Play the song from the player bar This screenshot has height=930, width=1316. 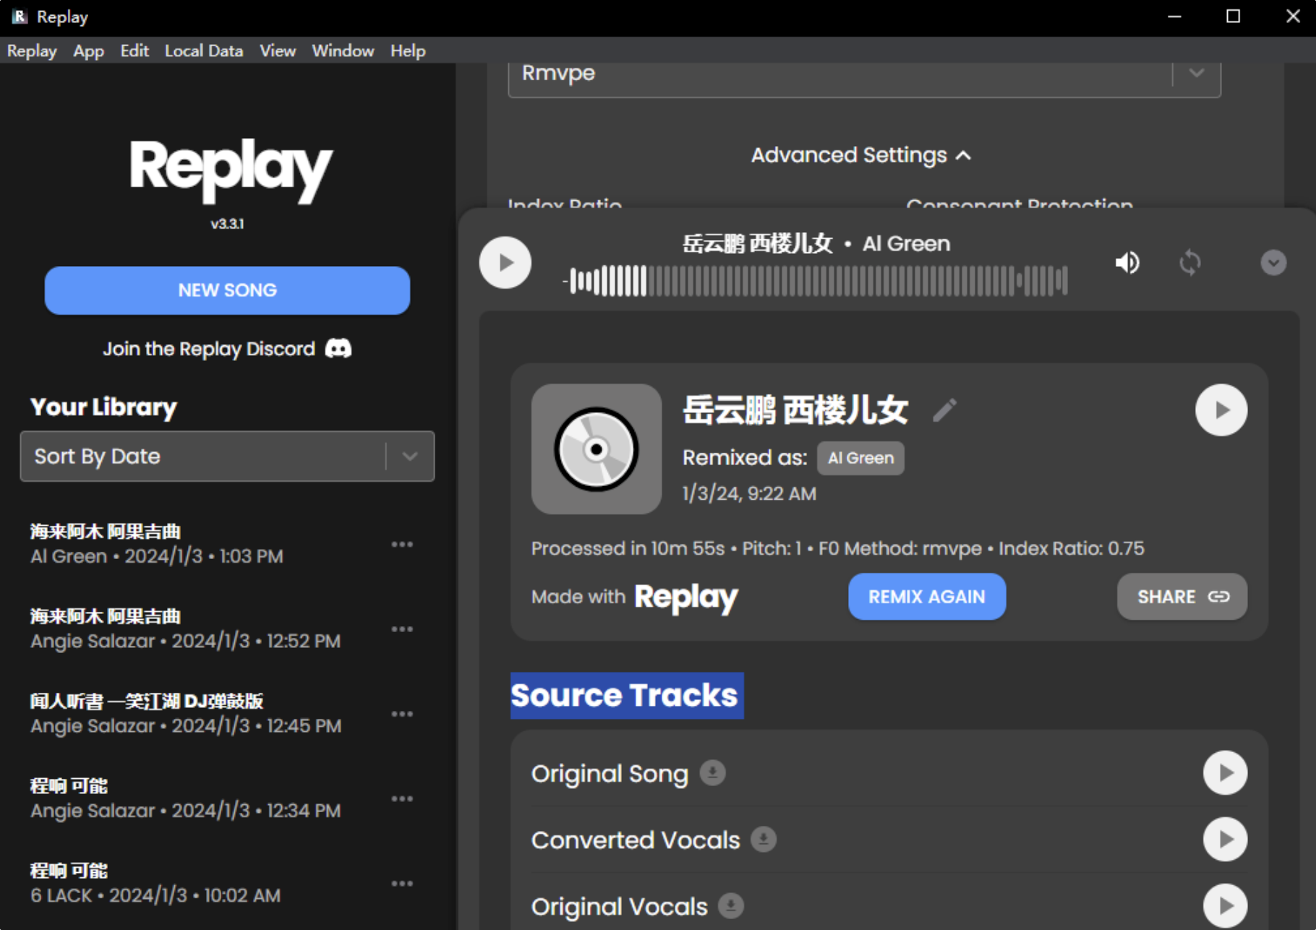tap(505, 263)
